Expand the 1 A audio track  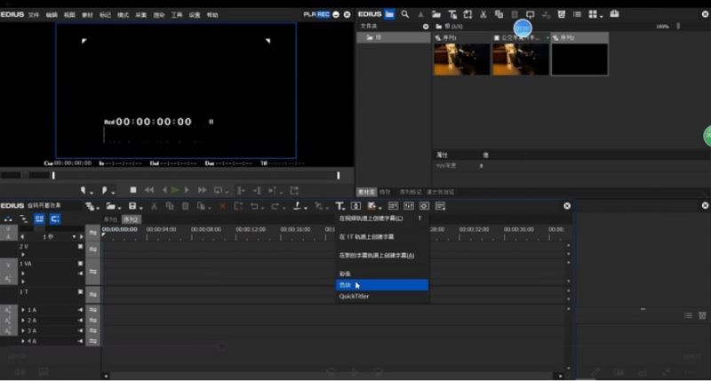click(23, 310)
